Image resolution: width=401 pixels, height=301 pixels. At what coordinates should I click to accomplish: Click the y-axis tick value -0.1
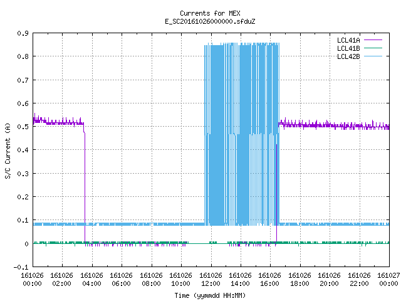[21, 267]
